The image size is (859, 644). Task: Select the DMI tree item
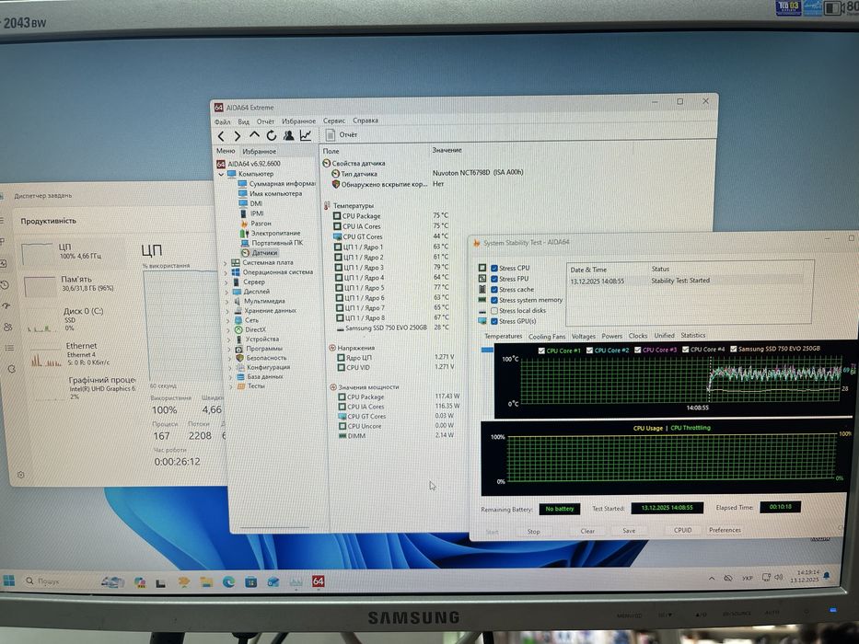click(x=250, y=203)
